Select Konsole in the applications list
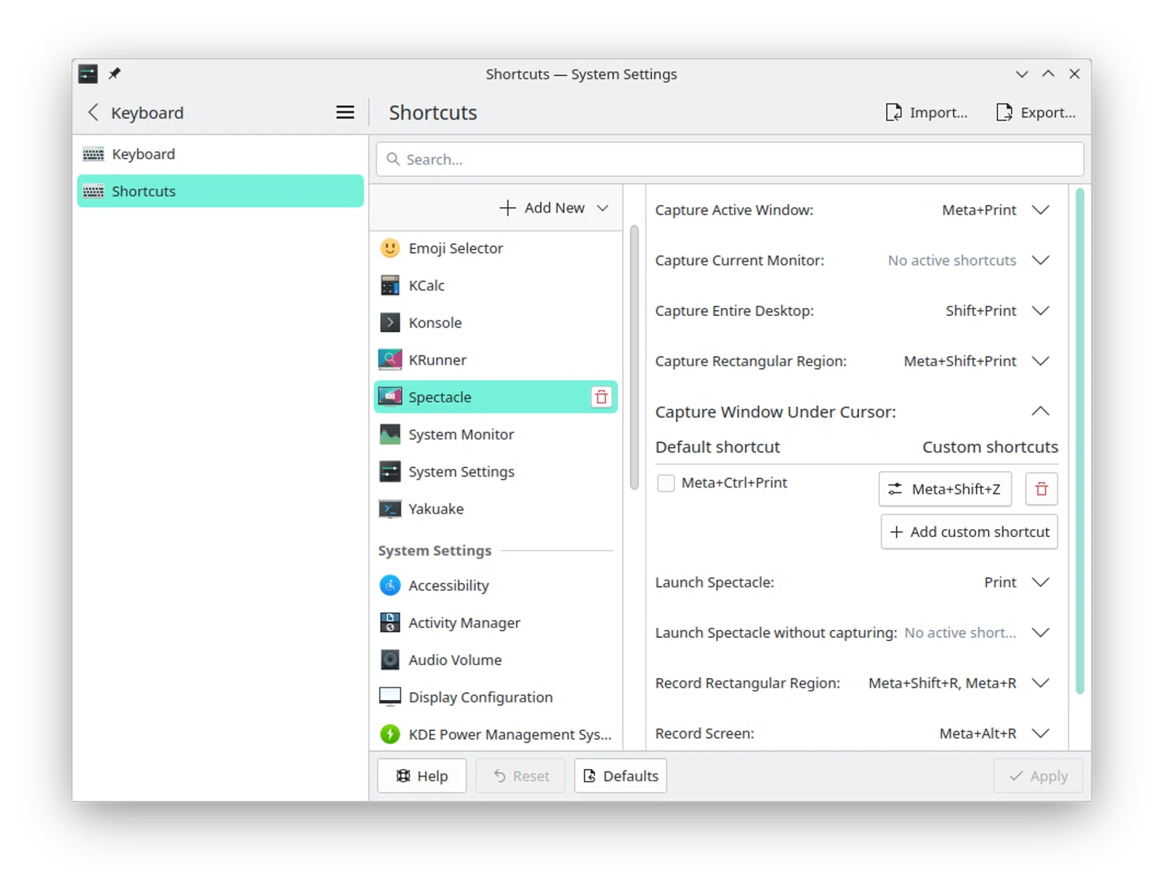 (x=495, y=323)
